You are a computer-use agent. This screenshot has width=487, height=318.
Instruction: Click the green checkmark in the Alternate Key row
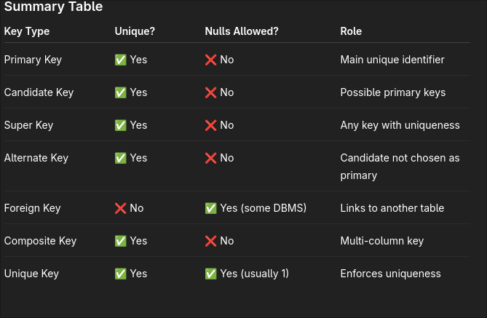(x=121, y=158)
